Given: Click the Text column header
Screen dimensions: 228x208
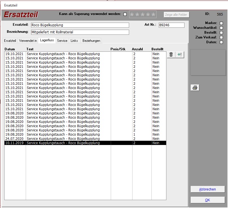Looking at the screenshot, I should point(30,49).
